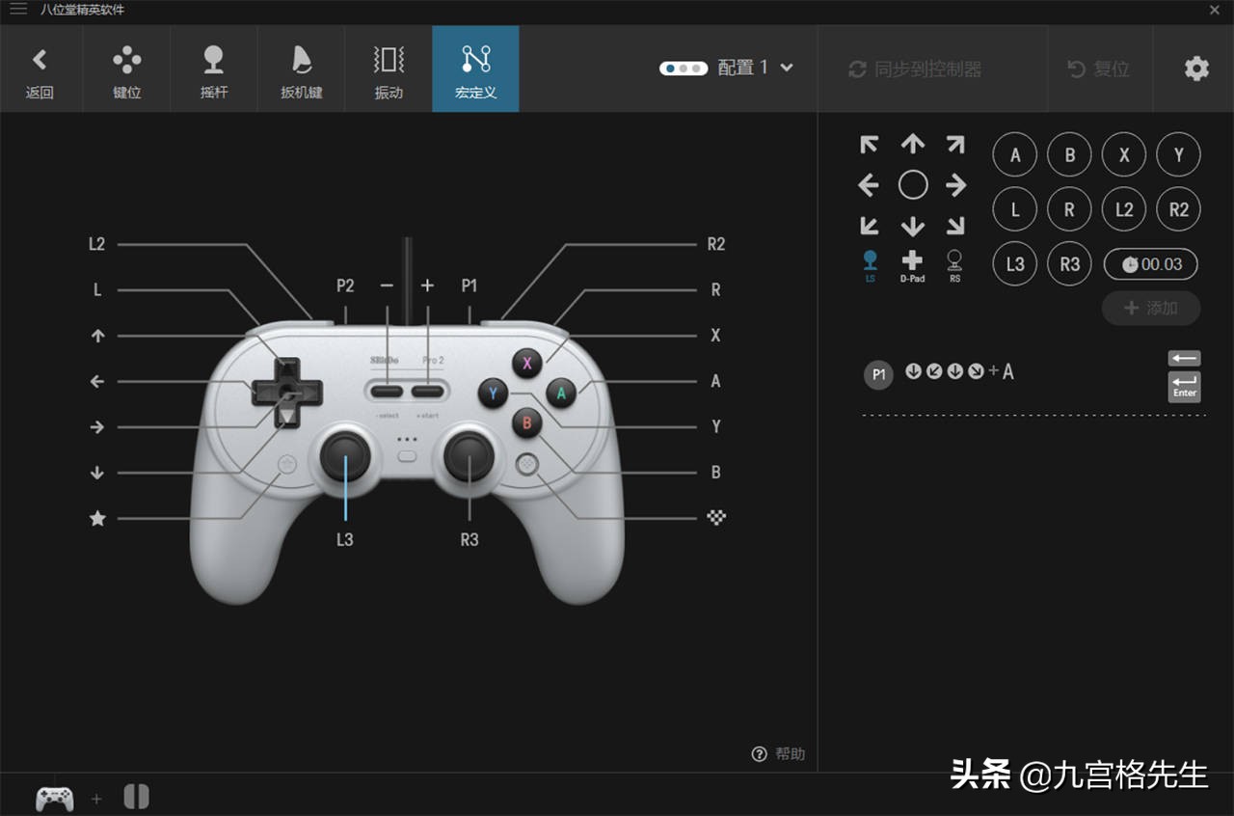Click the 添加 add macro button
The width and height of the screenshot is (1234, 816).
pyautogui.click(x=1151, y=308)
